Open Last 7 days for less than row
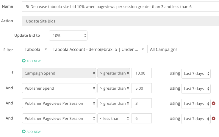219x137 pixels. coord(196,119)
